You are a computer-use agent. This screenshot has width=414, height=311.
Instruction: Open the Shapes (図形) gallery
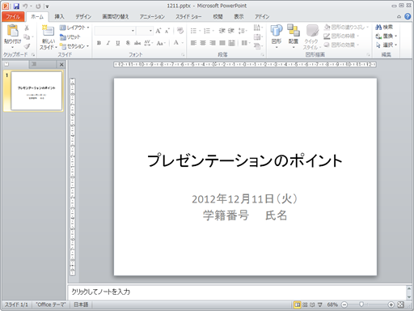click(x=277, y=36)
